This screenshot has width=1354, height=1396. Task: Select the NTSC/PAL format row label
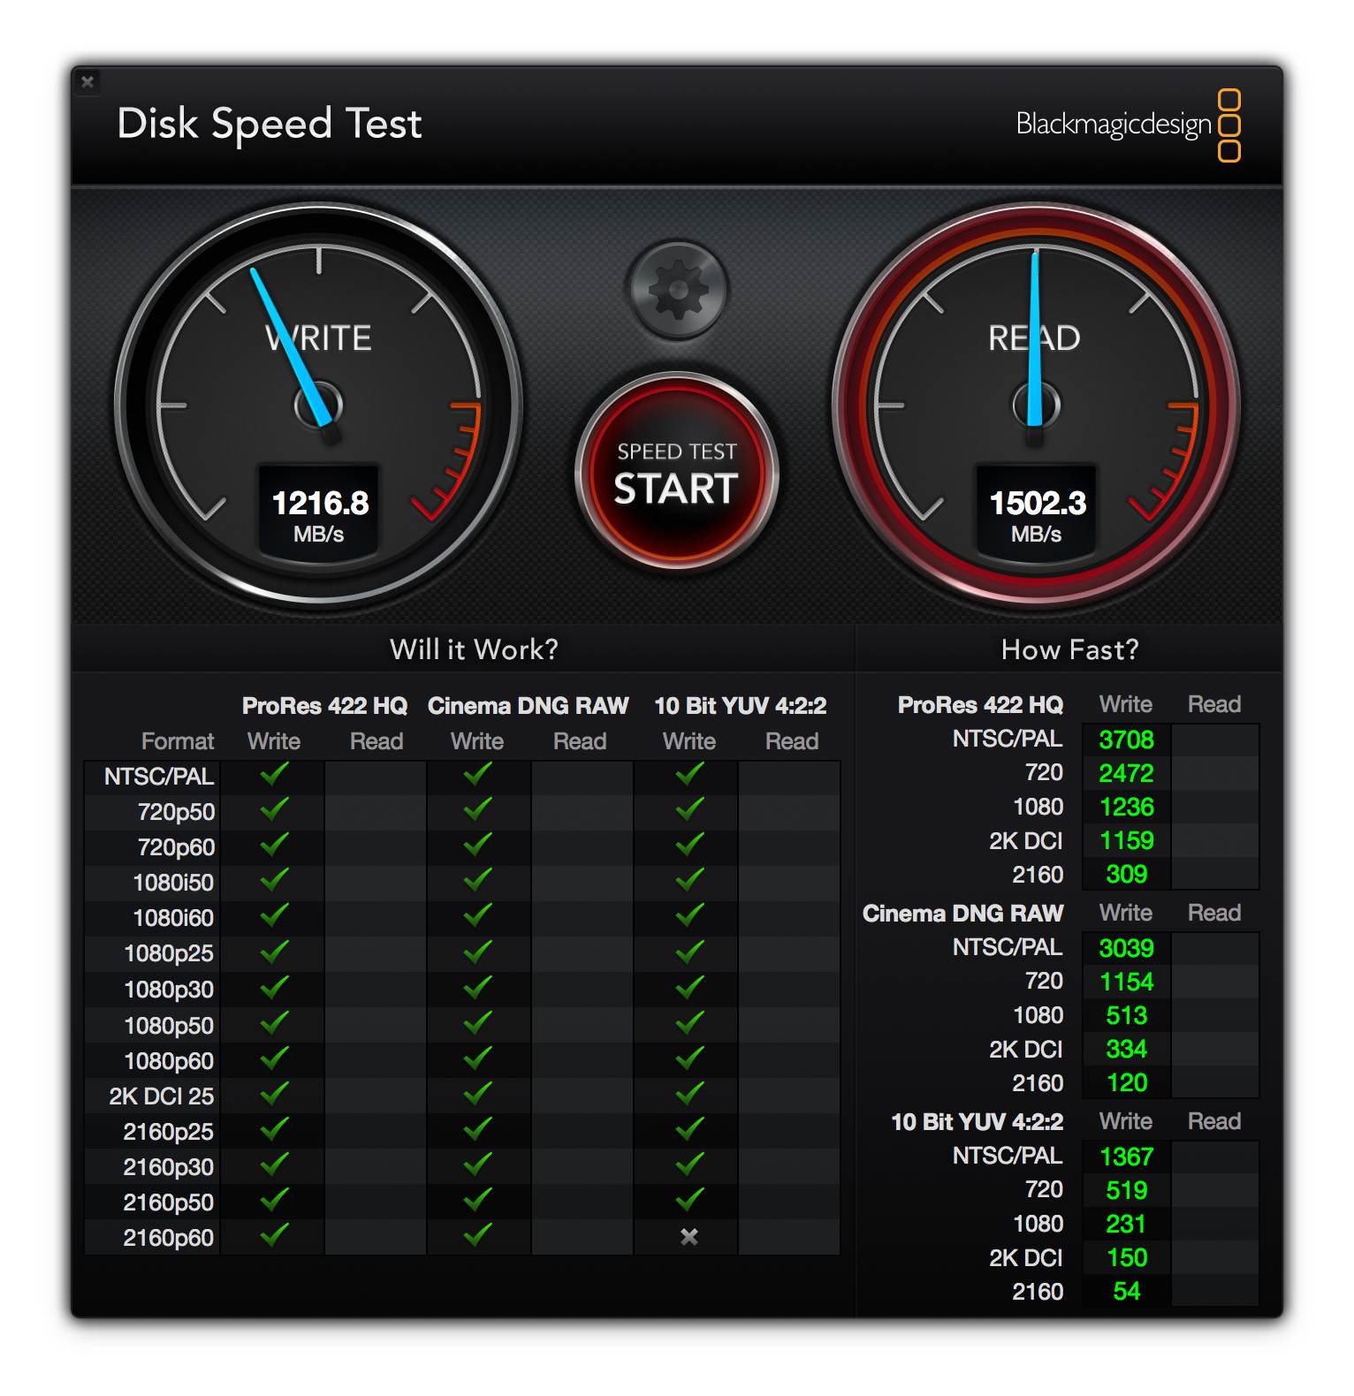click(x=159, y=777)
